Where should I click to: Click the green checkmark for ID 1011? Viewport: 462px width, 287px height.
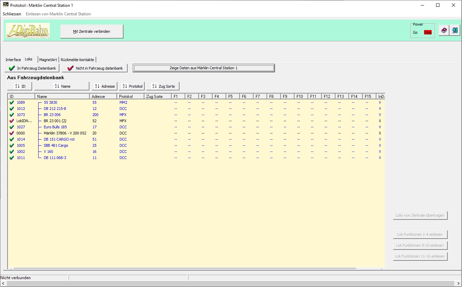click(12, 158)
